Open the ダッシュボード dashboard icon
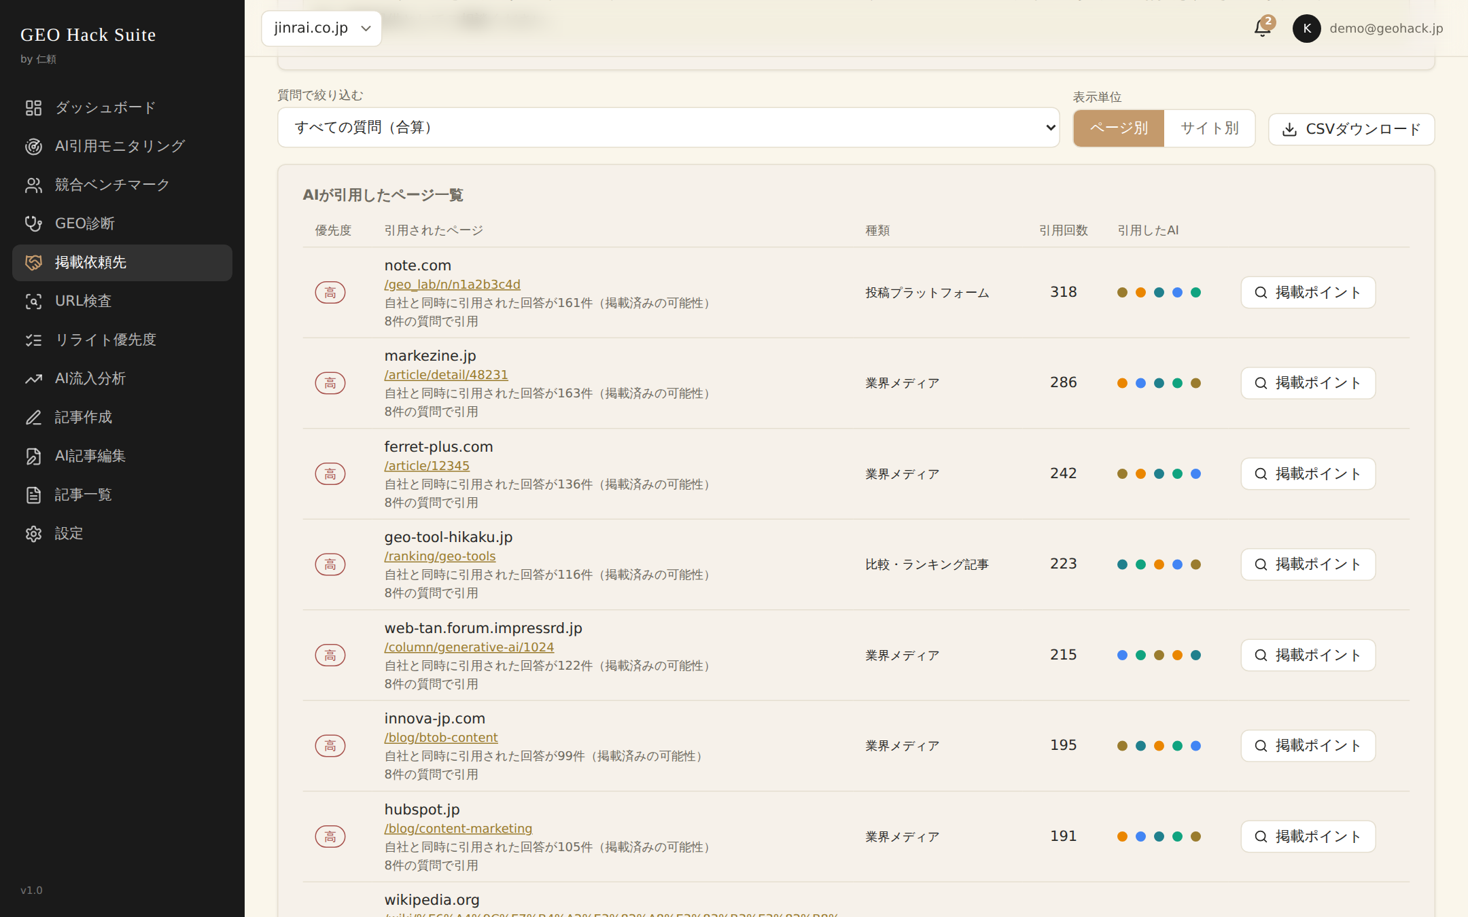Image resolution: width=1468 pixels, height=917 pixels. (33, 107)
